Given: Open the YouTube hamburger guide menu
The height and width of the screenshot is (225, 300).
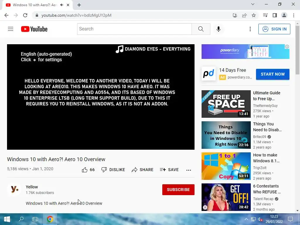Looking at the screenshot, I should pos(11,29).
